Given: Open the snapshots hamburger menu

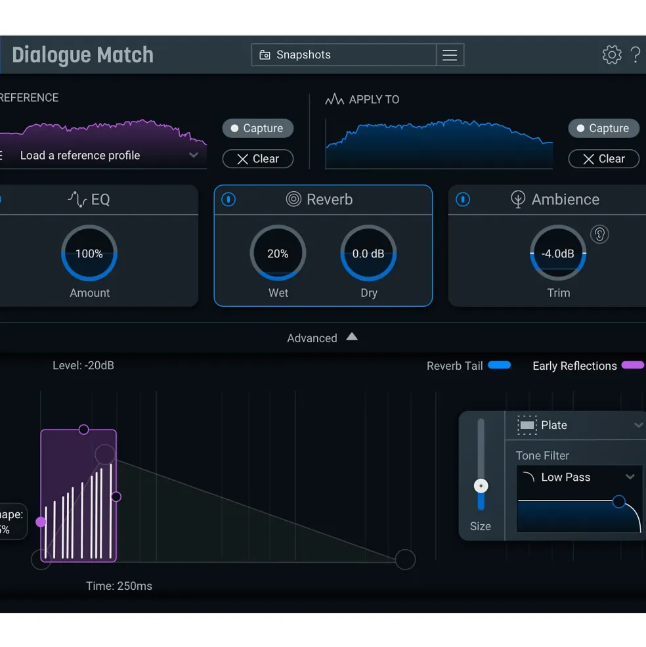Looking at the screenshot, I should pos(450,55).
